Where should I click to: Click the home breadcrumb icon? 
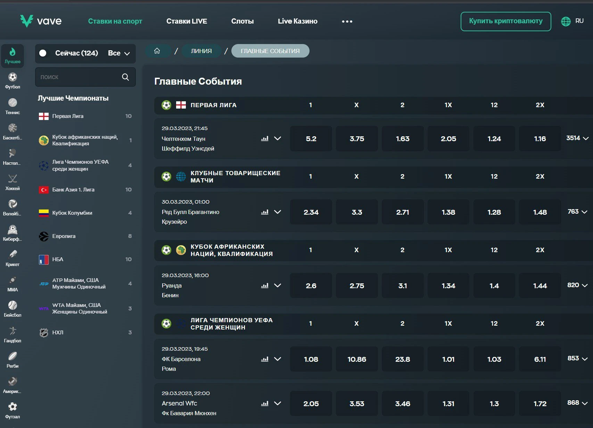point(157,51)
